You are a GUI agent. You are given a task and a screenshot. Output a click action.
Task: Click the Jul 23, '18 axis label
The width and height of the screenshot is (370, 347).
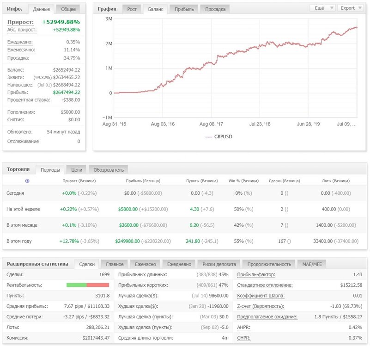(260, 124)
